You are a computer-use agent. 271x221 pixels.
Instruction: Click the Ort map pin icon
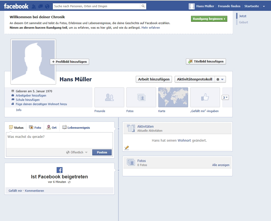point(49,127)
